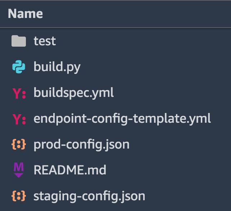Select the staging-config.json file name
Viewport: 231px width, 211px height.
89,196
